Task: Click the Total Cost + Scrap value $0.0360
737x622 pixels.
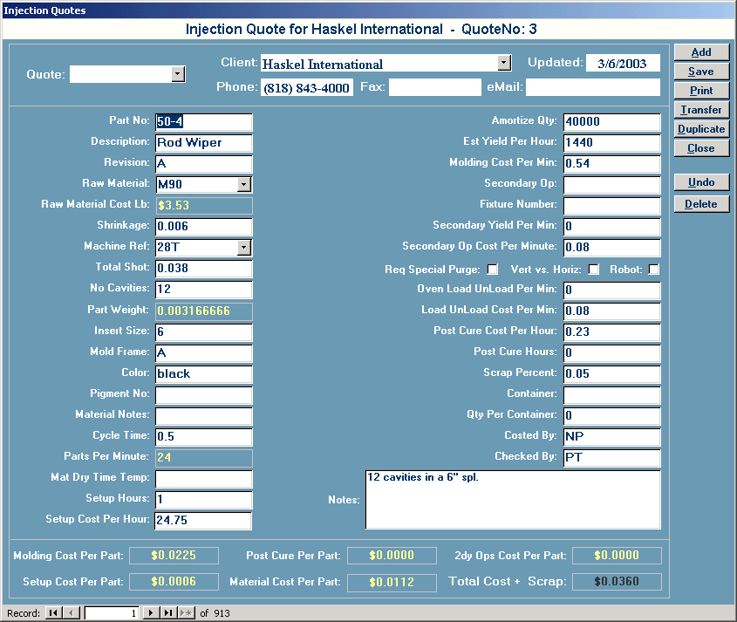Action: 617,582
